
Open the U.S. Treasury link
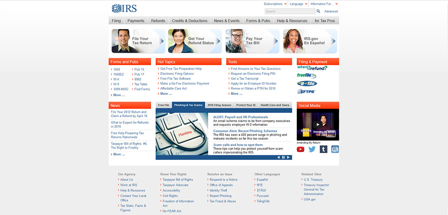313,180
